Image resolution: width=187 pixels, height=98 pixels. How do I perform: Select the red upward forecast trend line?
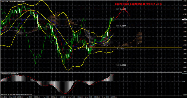[x=122, y=10]
